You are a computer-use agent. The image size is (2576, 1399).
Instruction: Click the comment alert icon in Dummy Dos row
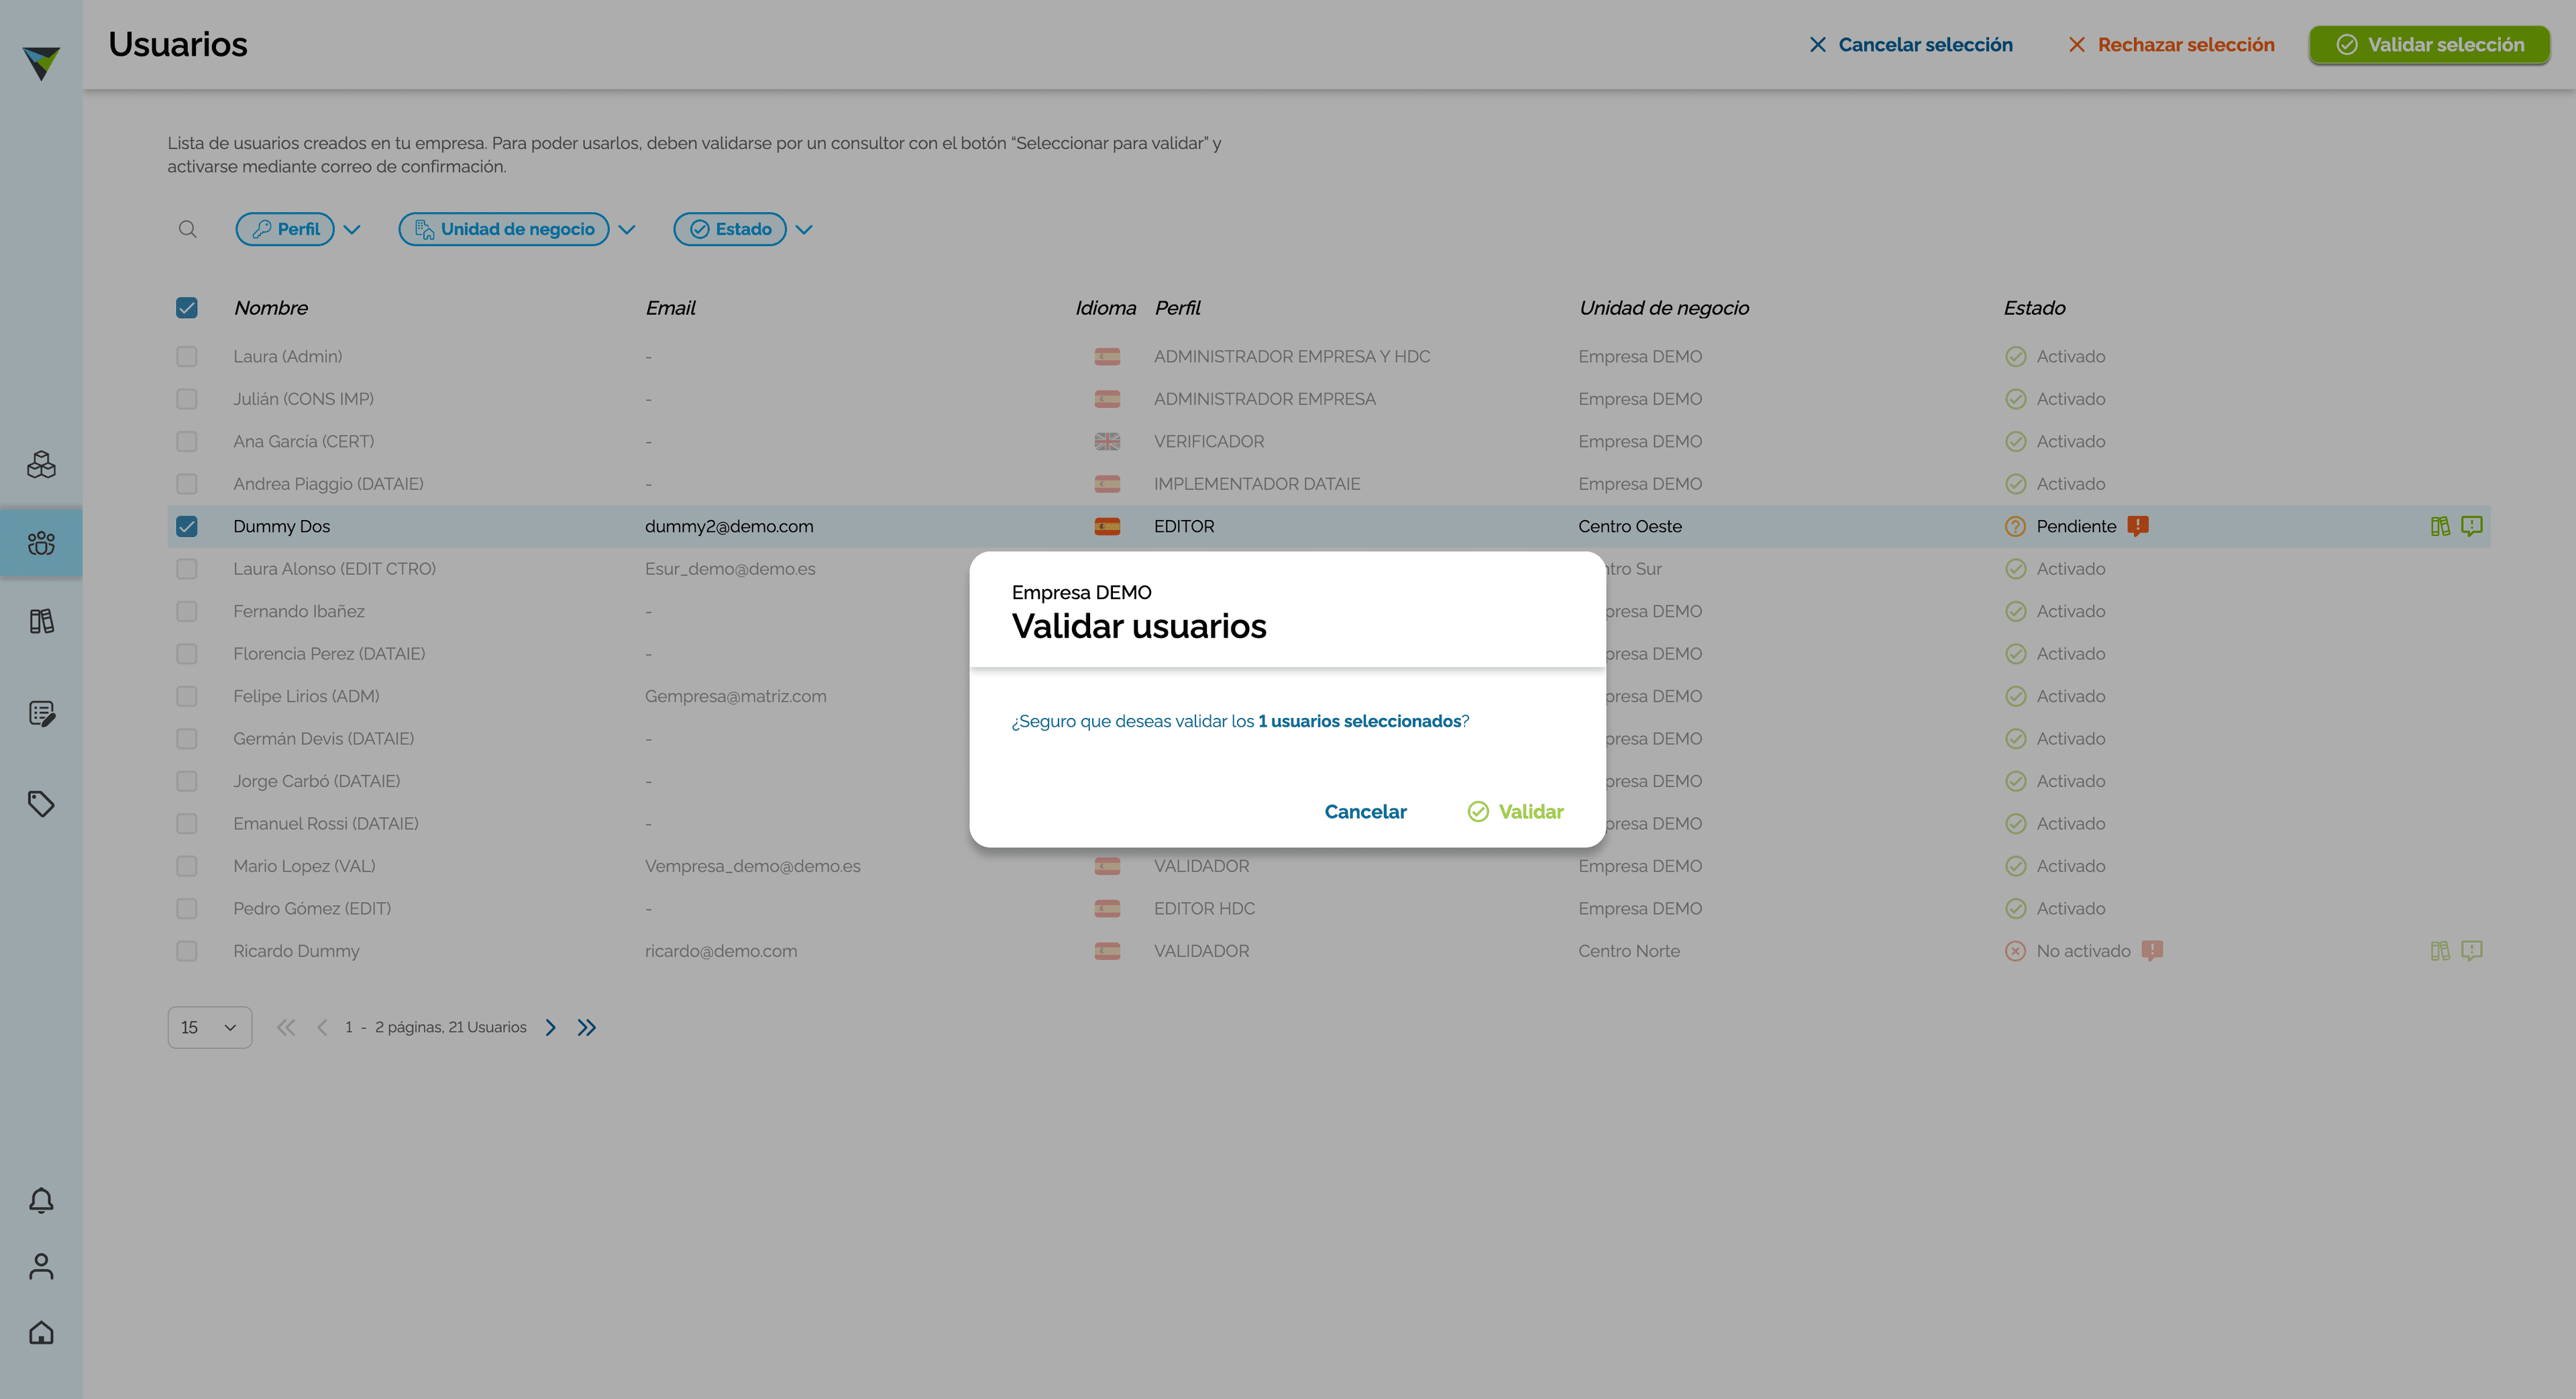tap(2472, 526)
